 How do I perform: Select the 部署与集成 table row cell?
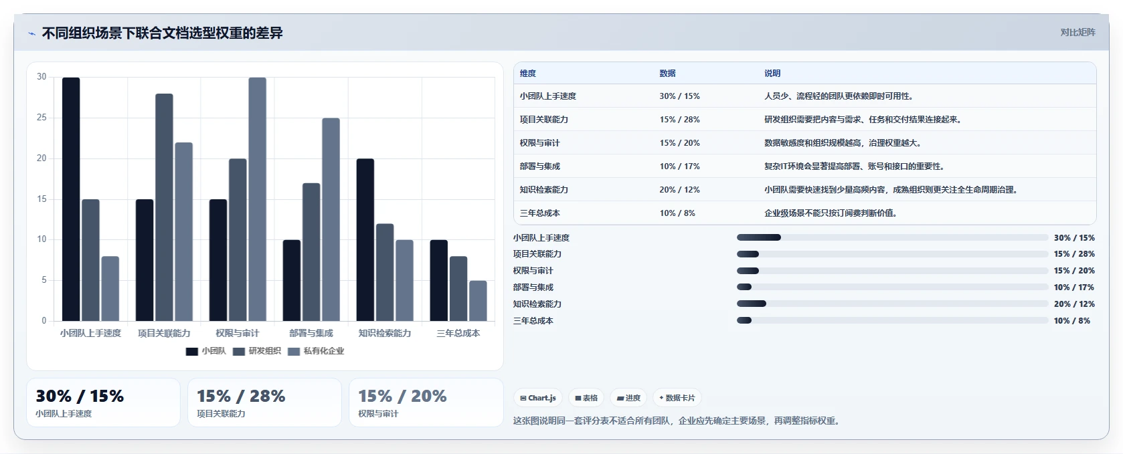pos(540,166)
